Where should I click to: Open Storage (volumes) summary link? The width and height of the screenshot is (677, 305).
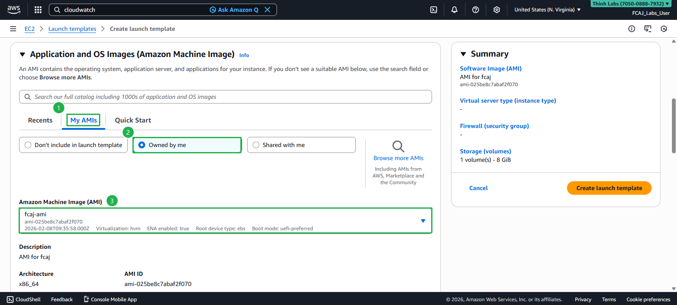pyautogui.click(x=486, y=151)
